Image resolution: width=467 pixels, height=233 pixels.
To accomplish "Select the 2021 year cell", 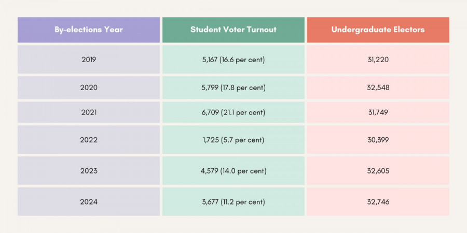I will 89,112.
